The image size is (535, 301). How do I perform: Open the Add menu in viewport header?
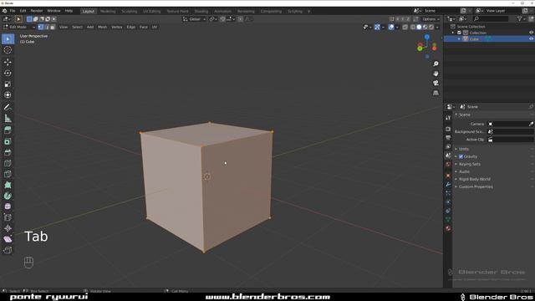point(90,27)
